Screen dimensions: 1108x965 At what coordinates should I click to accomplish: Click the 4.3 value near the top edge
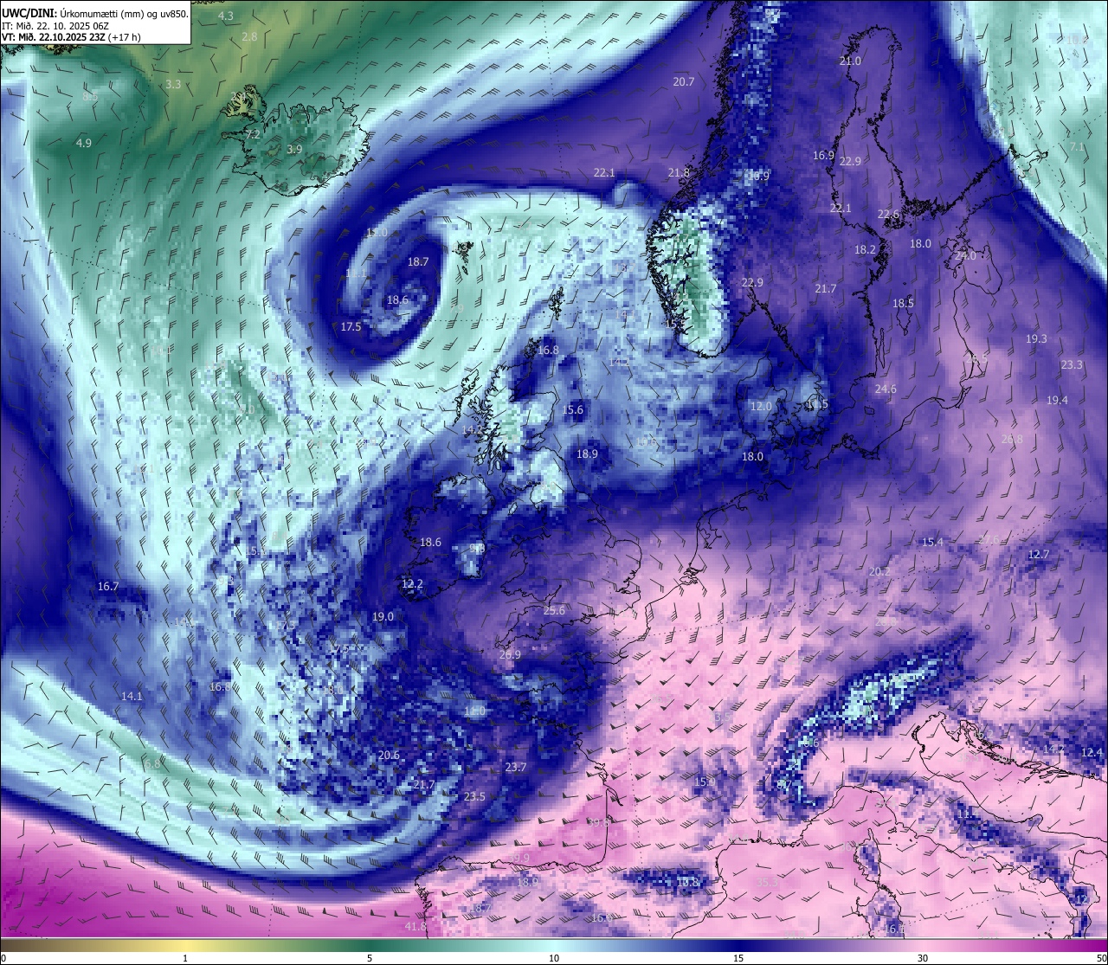point(226,16)
